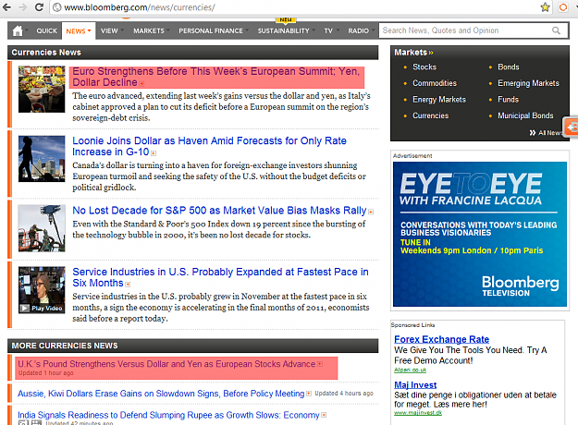Open the Markets header link in sidebar
This screenshot has height=425, width=578.
pos(413,53)
